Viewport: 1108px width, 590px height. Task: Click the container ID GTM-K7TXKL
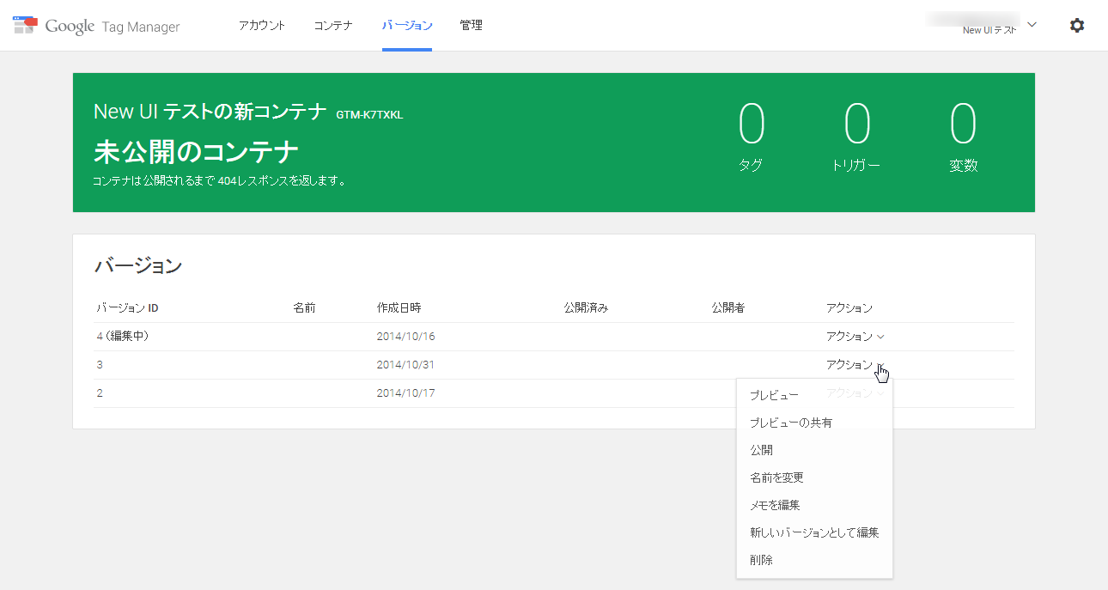(369, 115)
